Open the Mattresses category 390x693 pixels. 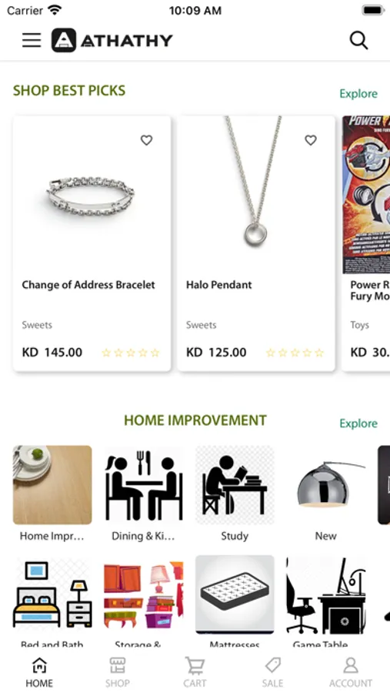pyautogui.click(x=235, y=594)
